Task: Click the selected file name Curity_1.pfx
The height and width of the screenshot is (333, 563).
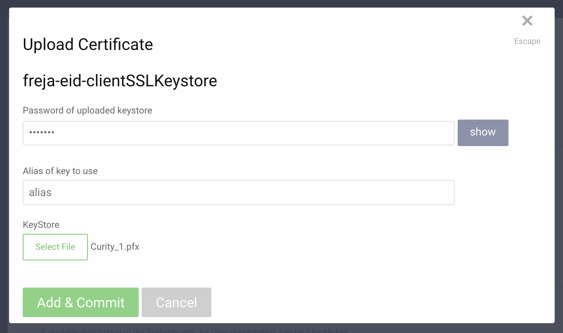Action: pos(115,247)
